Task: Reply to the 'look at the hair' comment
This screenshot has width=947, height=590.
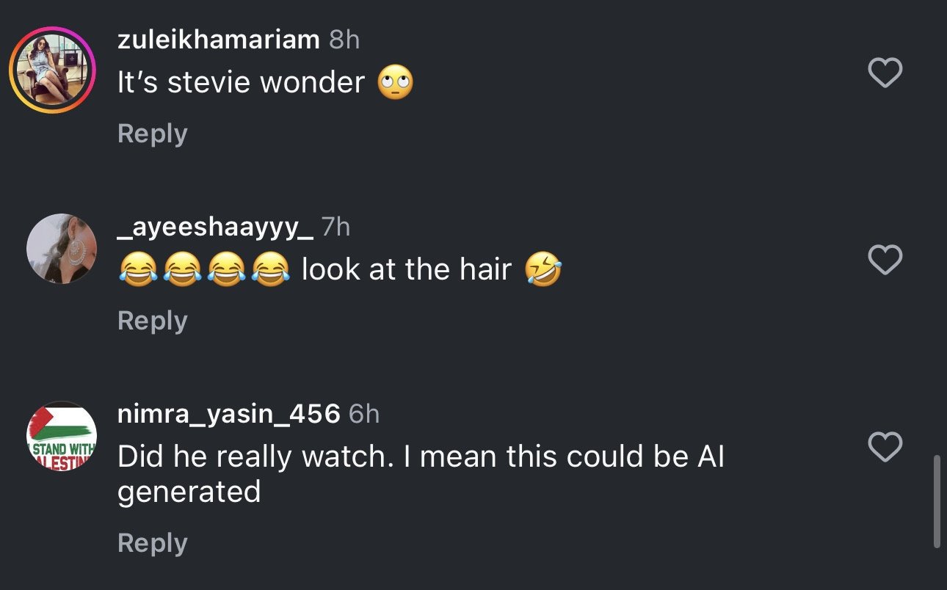Action: coord(152,321)
